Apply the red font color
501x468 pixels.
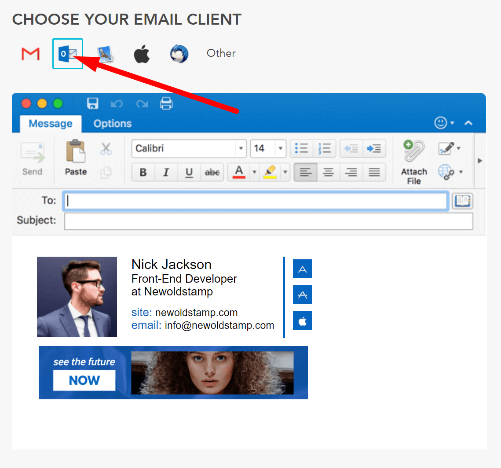[239, 173]
